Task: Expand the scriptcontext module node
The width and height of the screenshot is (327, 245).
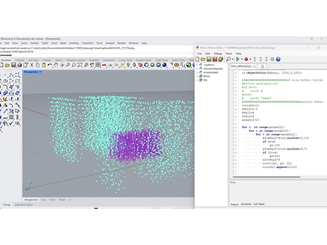Action: pos(197,72)
